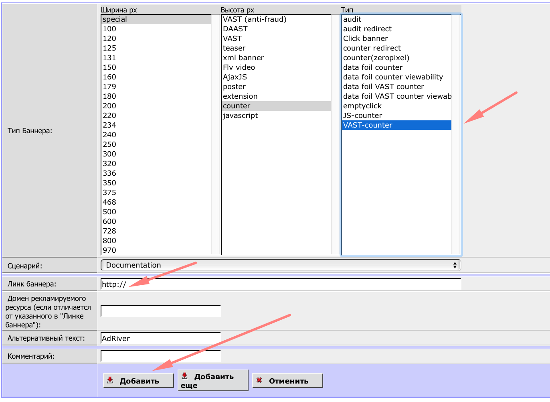The width and height of the screenshot is (550, 402).
Task: Choose 'javascript' in the height list
Action: [x=276, y=116]
